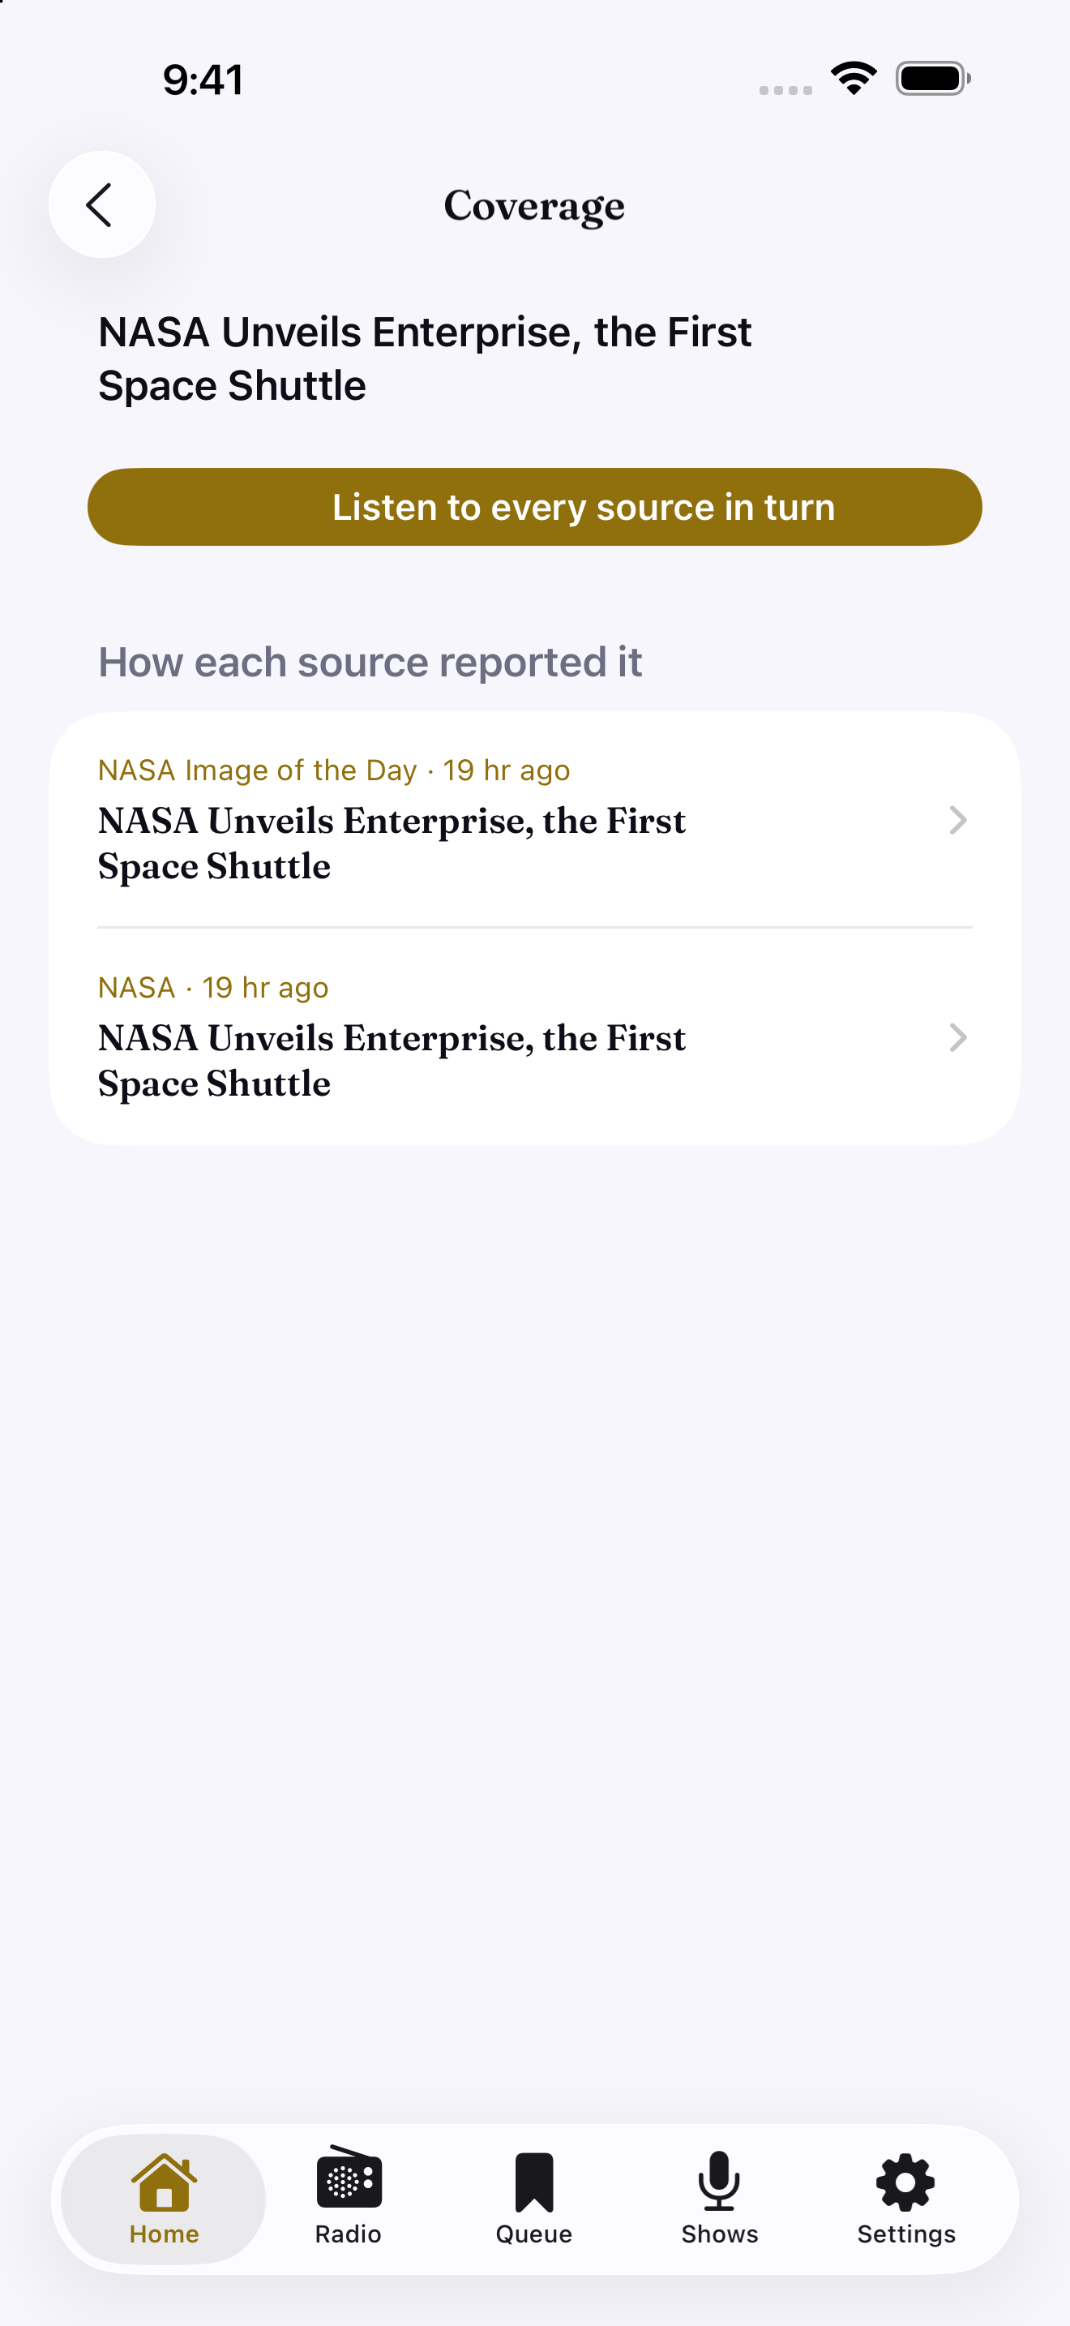Tap the Coverage page title
This screenshot has width=1070, height=2326.
(x=534, y=207)
